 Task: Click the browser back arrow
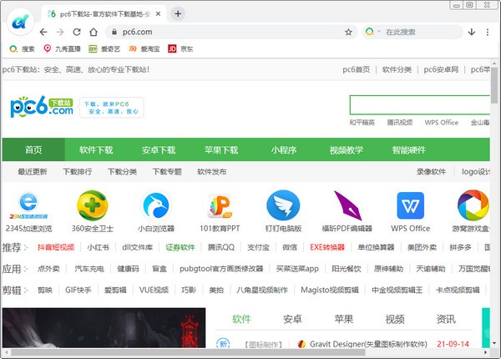[x=43, y=32]
